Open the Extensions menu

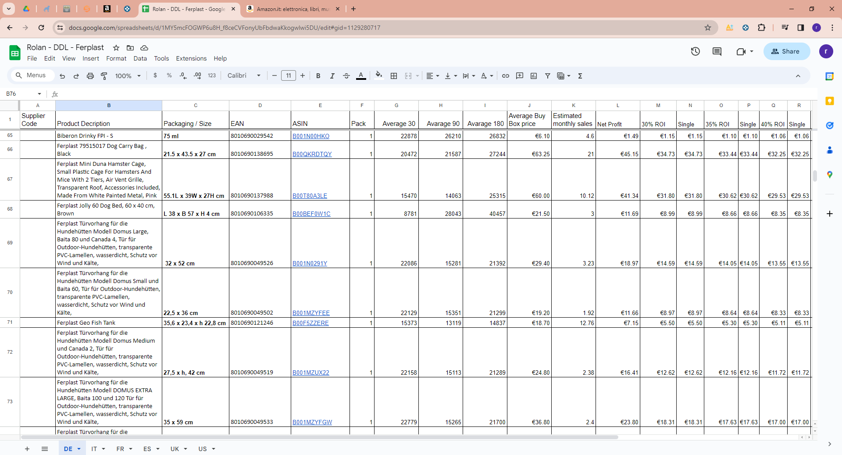tap(191, 58)
